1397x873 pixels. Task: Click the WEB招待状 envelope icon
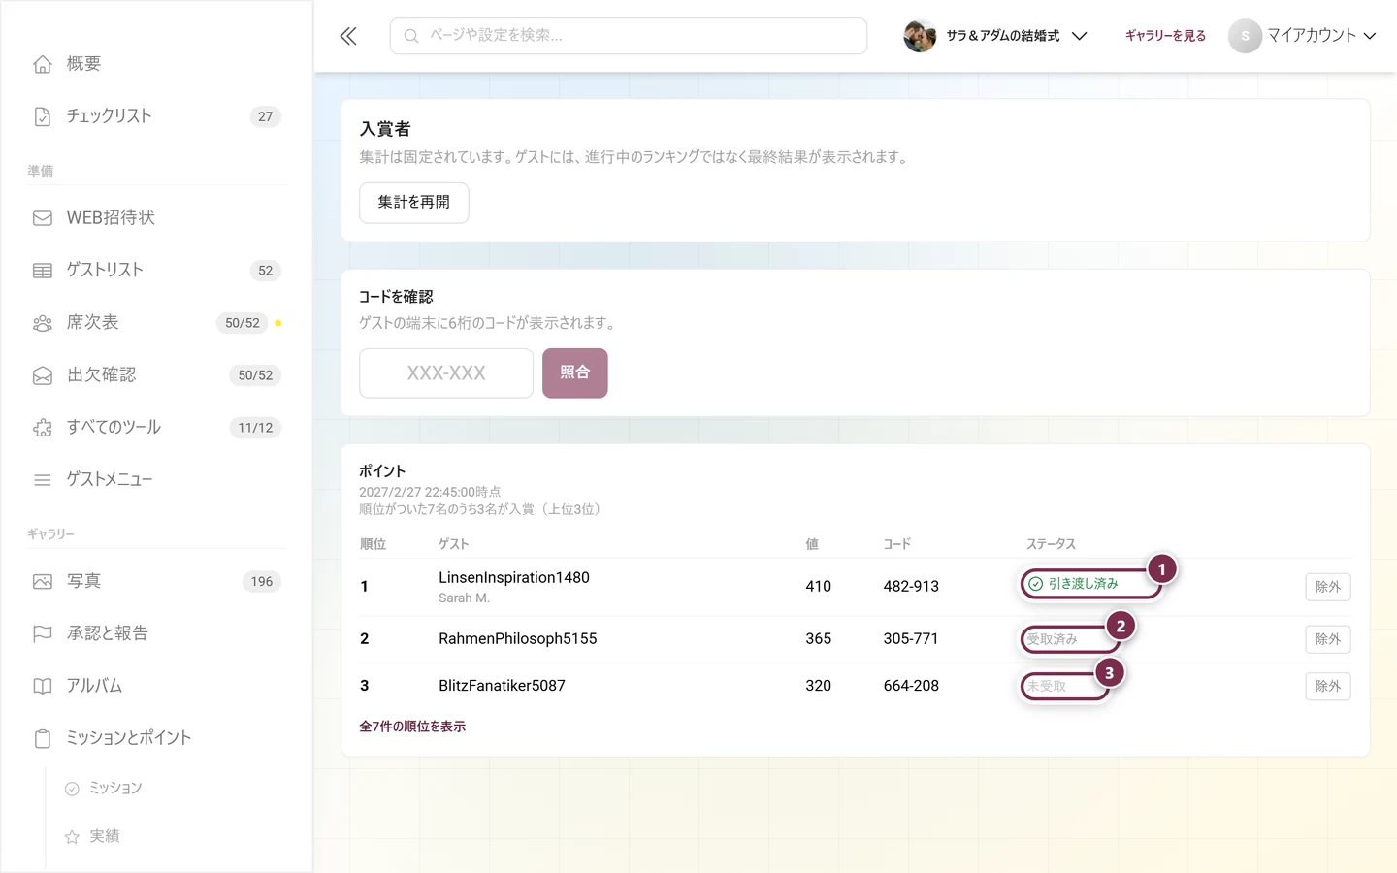pos(43,218)
